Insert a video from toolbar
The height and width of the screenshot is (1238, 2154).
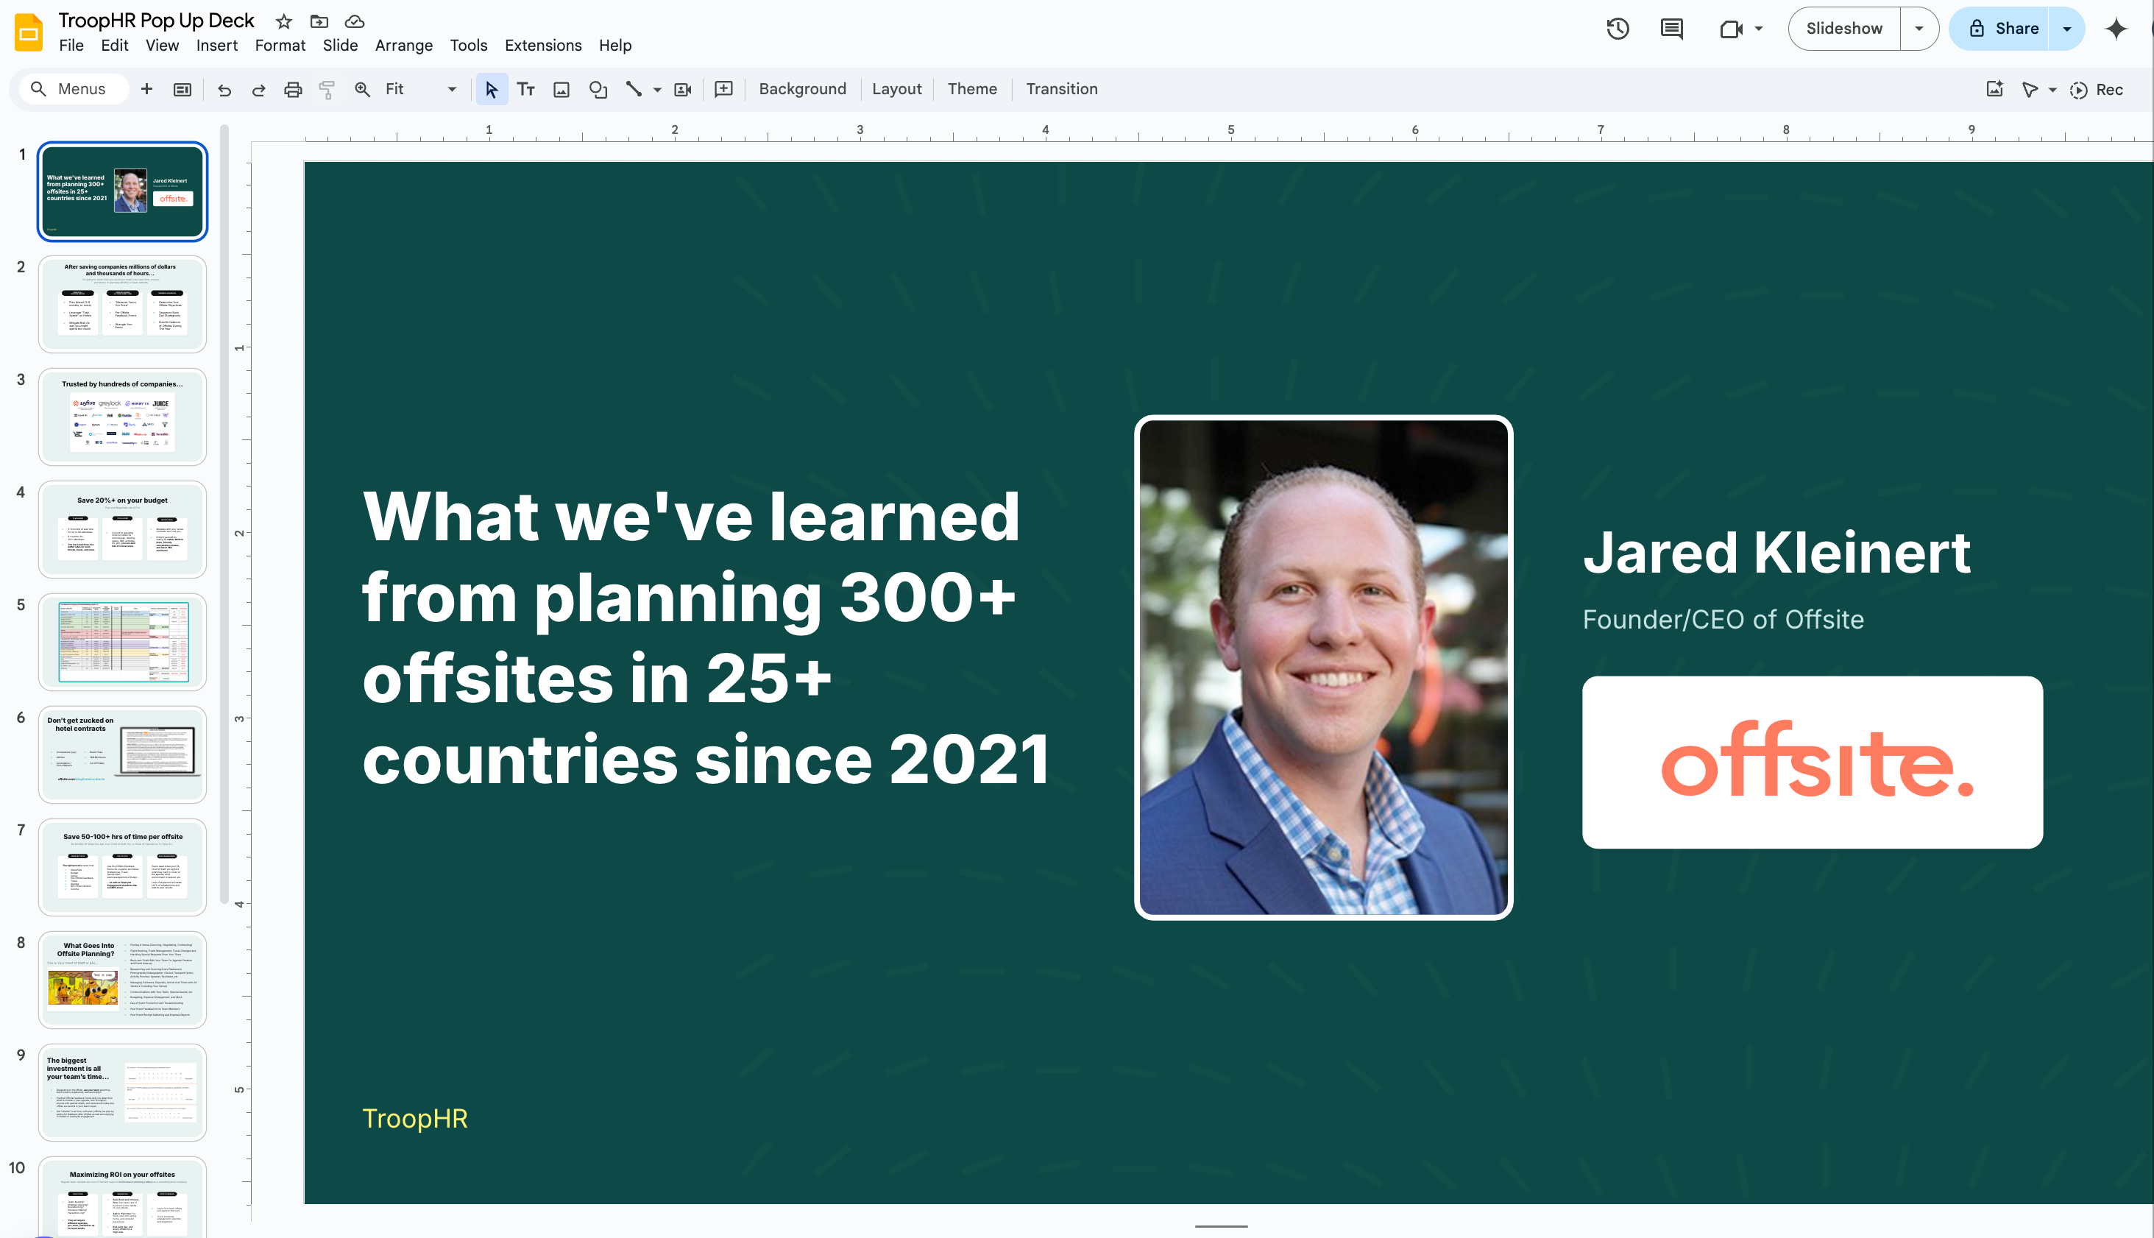coord(683,89)
